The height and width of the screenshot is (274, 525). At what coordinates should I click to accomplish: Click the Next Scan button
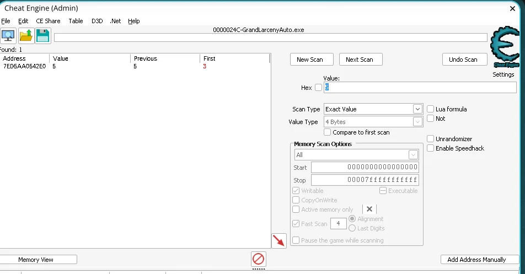pyautogui.click(x=361, y=60)
